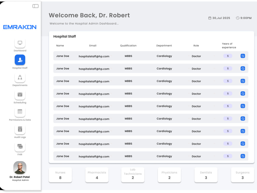The image size is (257, 193).
Task: Click the refresh icon in the fifth staff row
Action: pos(243,106)
